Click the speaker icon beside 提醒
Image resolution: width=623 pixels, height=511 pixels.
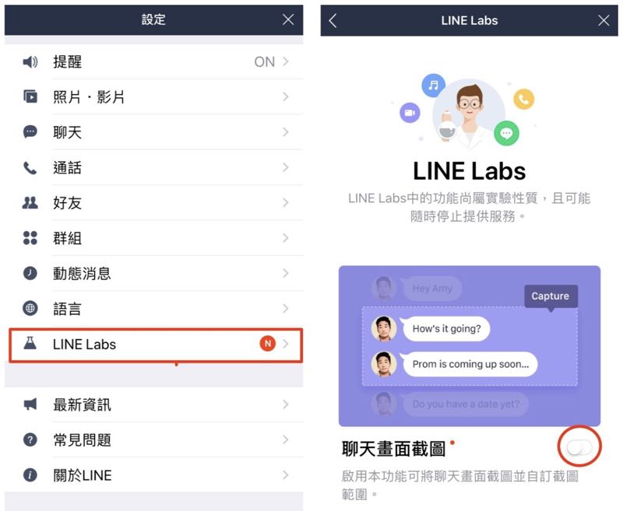pyautogui.click(x=30, y=61)
